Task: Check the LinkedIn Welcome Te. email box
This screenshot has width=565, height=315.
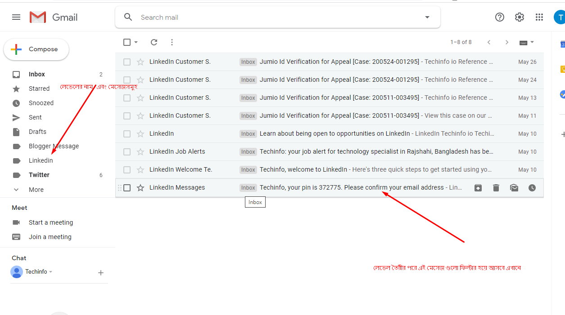Action: pyautogui.click(x=127, y=170)
